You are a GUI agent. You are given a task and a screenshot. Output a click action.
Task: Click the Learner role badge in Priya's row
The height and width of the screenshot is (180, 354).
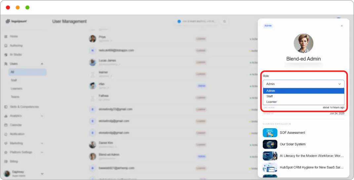201,39
